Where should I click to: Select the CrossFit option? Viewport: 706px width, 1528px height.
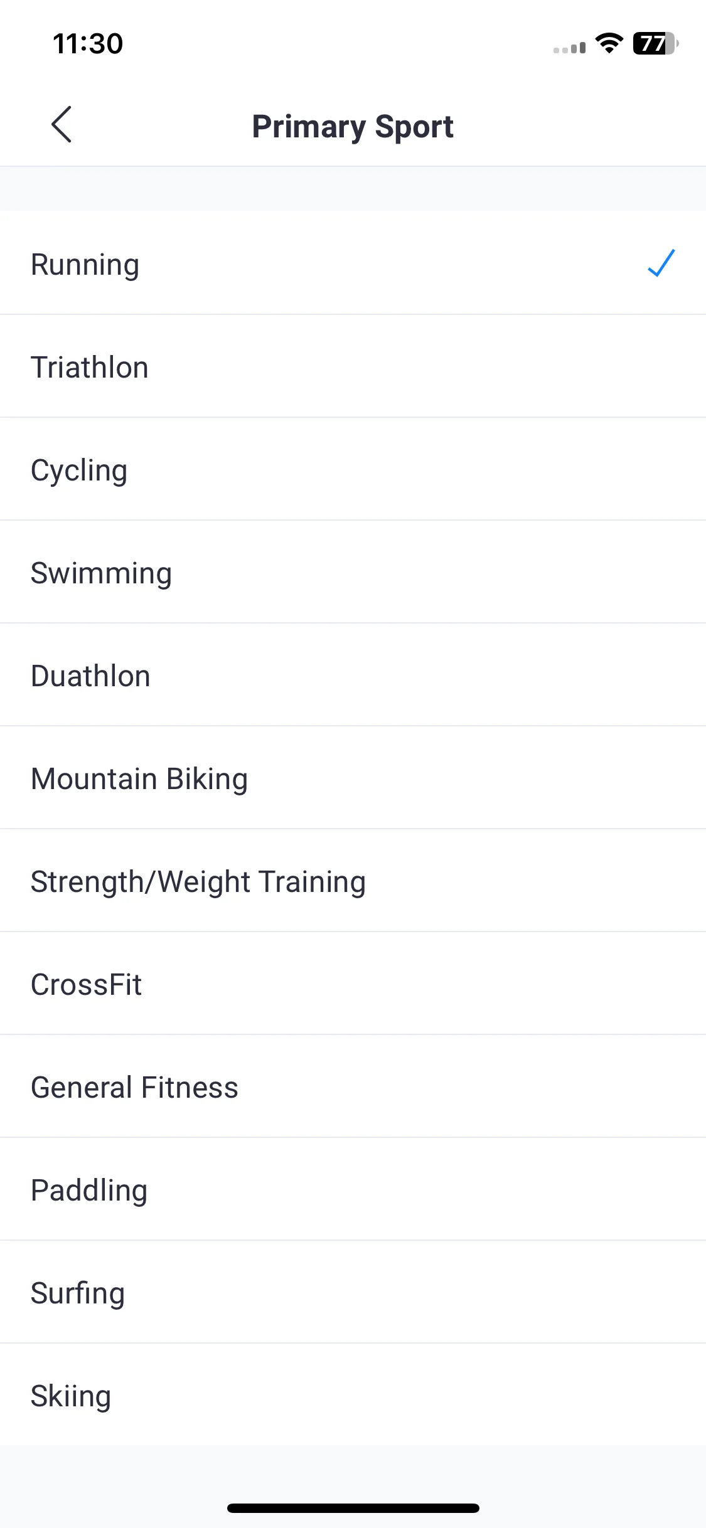click(x=353, y=984)
